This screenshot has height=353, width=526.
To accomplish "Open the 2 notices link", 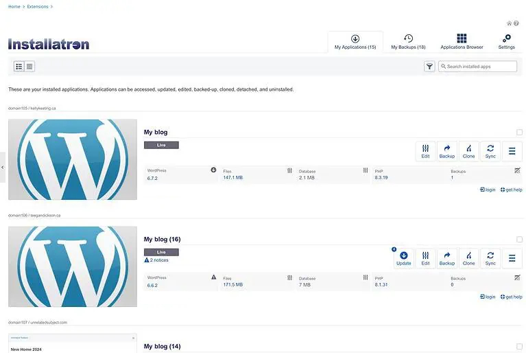I will click(x=158, y=260).
